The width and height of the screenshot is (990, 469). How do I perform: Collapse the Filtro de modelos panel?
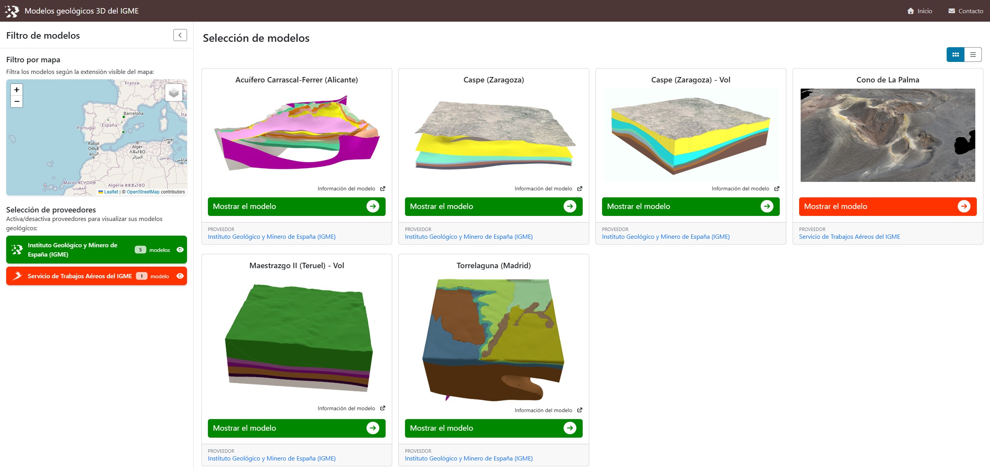(x=179, y=35)
